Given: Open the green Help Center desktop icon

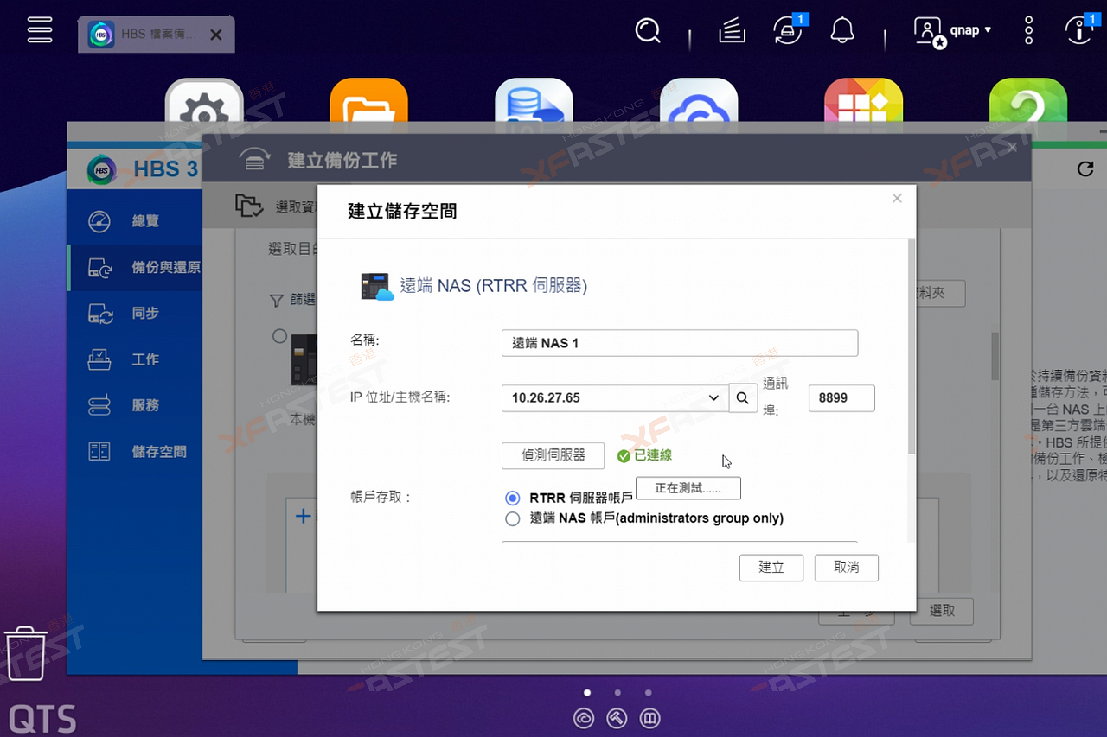Looking at the screenshot, I should coord(1028,102).
